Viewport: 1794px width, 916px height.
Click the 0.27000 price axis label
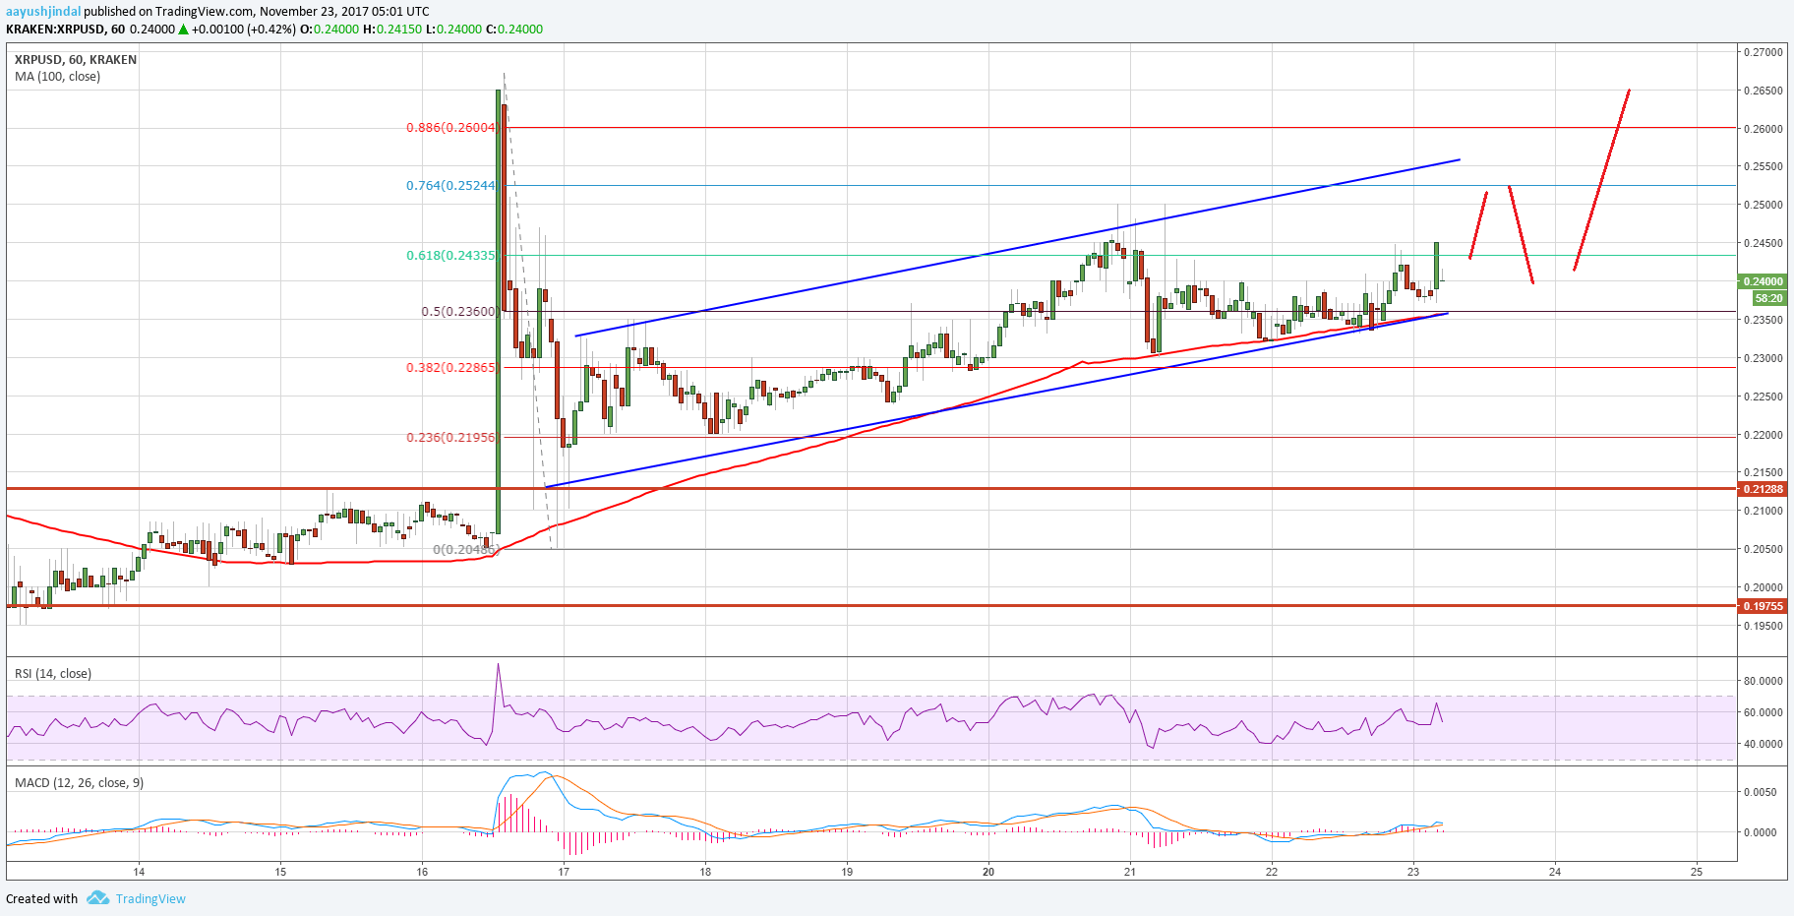[1764, 51]
